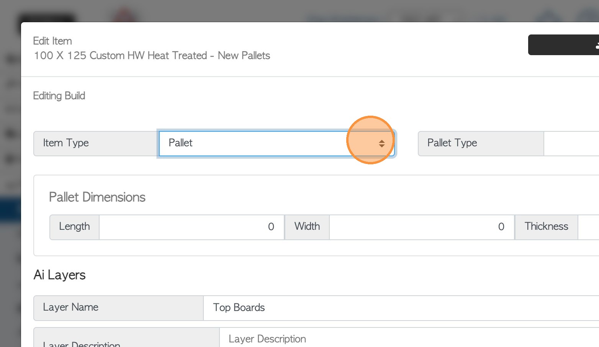Viewport: 599px width, 347px height.
Task: Click the Pallet Type selection field
Action: tap(571, 144)
